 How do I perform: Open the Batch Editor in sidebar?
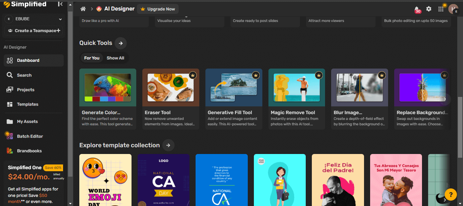pyautogui.click(x=30, y=136)
